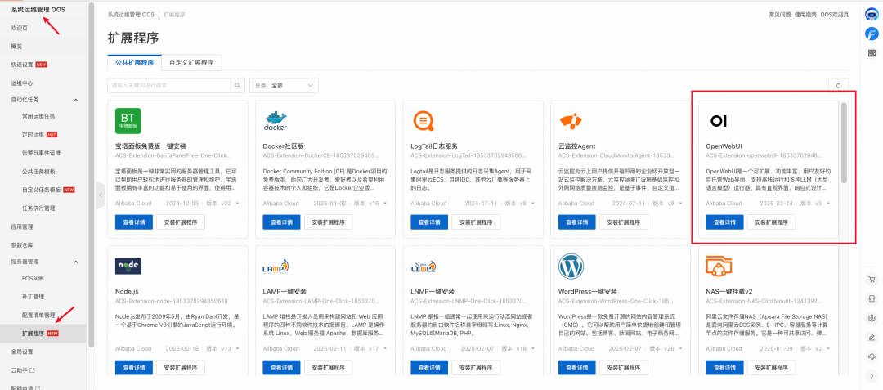Click the WordPress logo icon
This screenshot has height=390, width=883.
click(x=571, y=267)
